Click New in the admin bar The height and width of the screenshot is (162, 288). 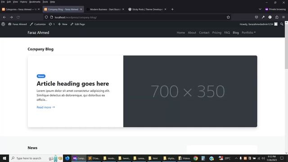coord(63,24)
